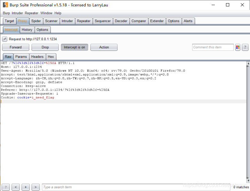Open the Burp menu
Screen dimensions: 250x191
[x=6, y=13]
